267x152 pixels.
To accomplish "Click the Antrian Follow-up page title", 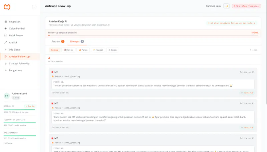I will click(58, 6).
